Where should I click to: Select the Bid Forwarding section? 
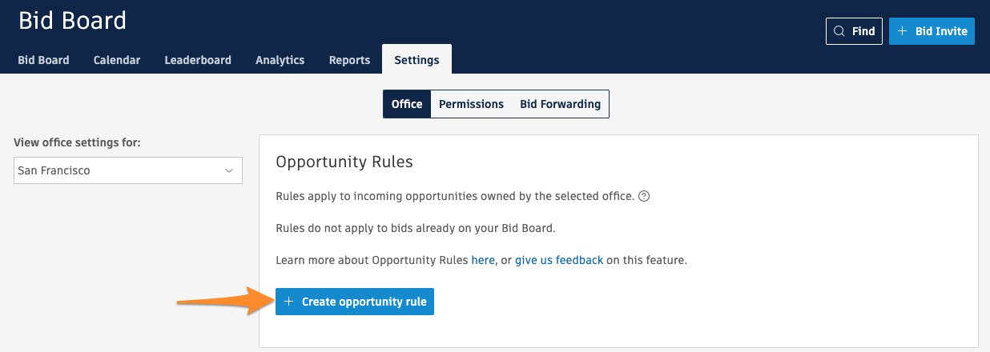pyautogui.click(x=560, y=104)
